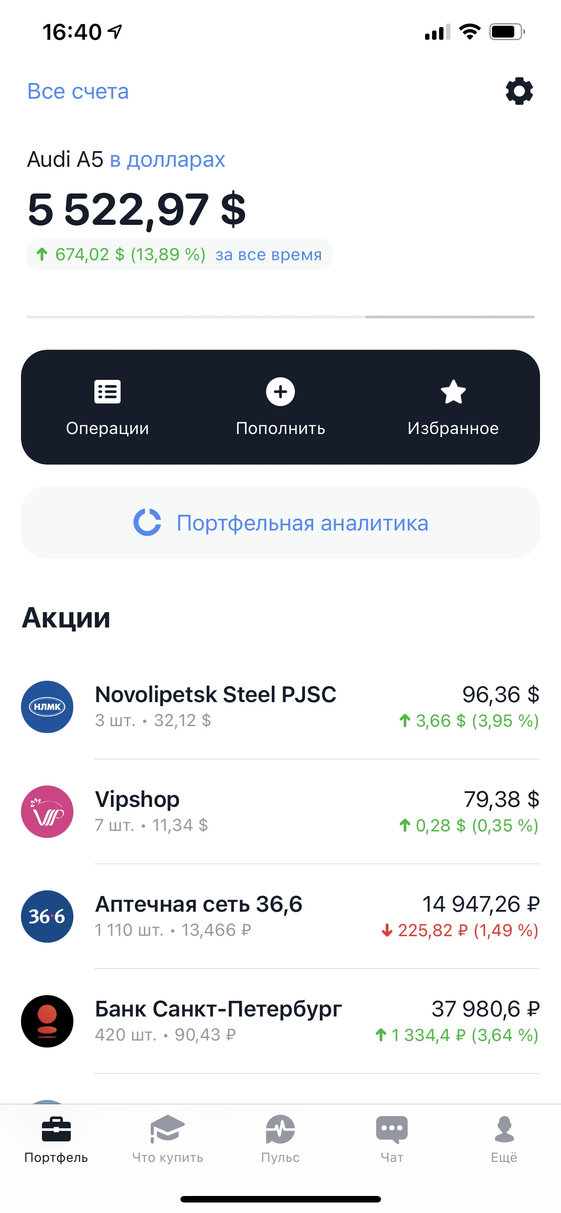Tap the Vipshop pink logo
Image resolution: width=561 pixels, height=1213 pixels.
tap(47, 812)
